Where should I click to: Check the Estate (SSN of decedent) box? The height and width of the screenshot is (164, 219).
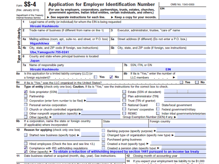[124, 92]
